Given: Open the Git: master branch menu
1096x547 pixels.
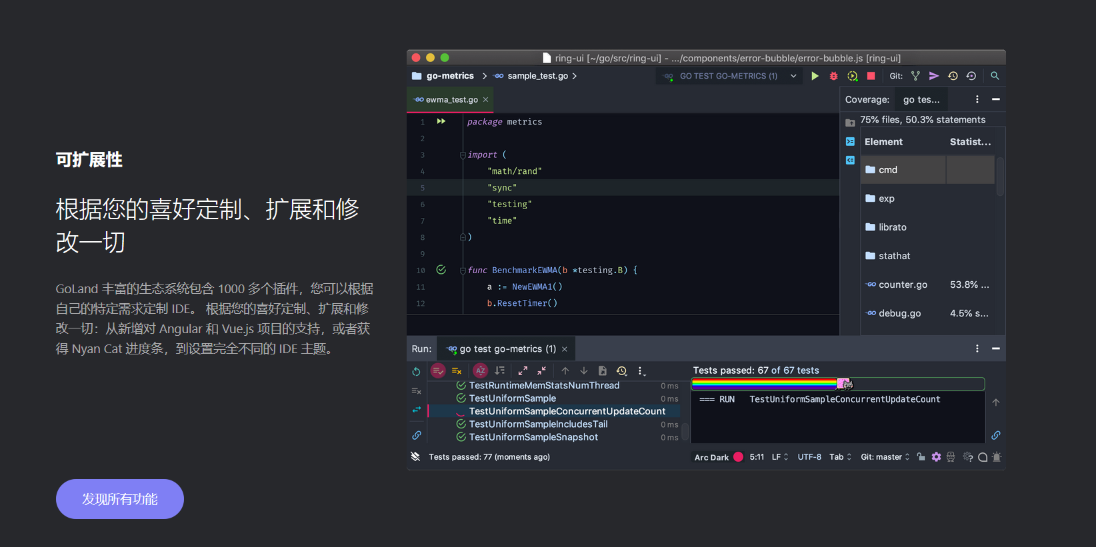Looking at the screenshot, I should 885,457.
